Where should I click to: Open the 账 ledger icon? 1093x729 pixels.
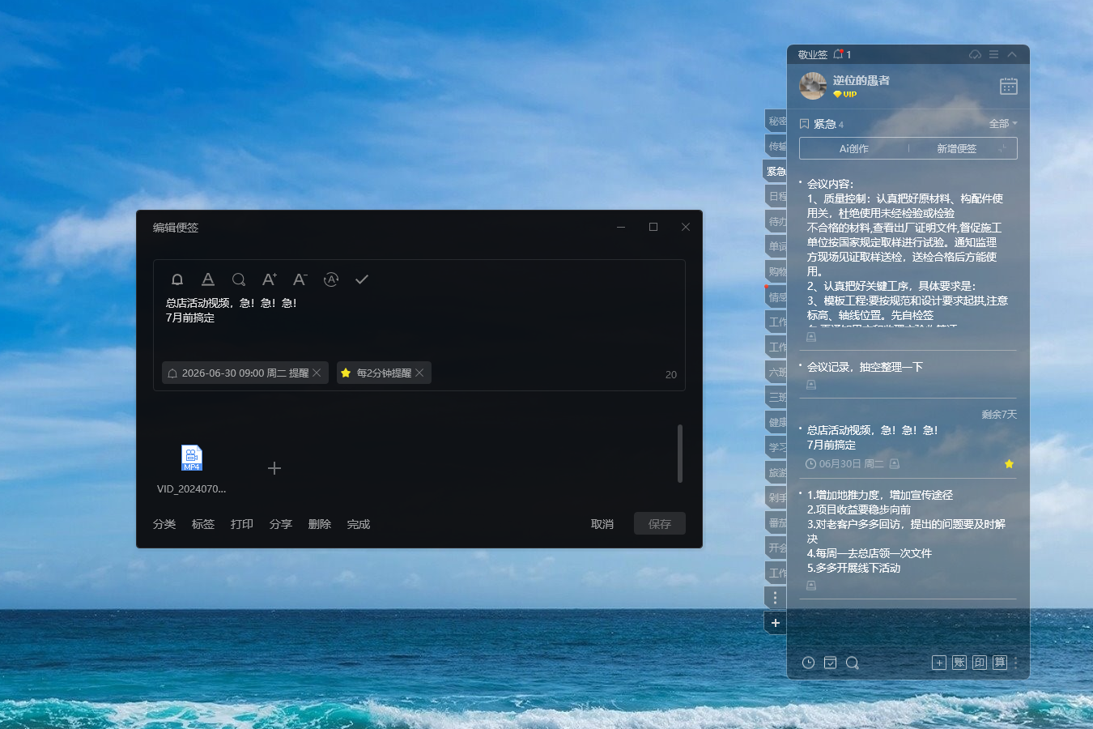[x=959, y=663]
